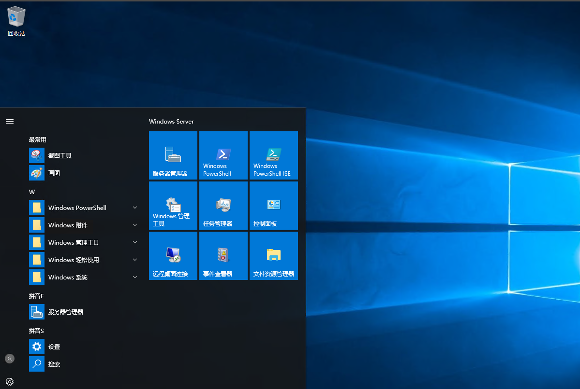580x389 pixels.
Task: Click the hamburger menu at the top of Start
Action: tap(10, 122)
